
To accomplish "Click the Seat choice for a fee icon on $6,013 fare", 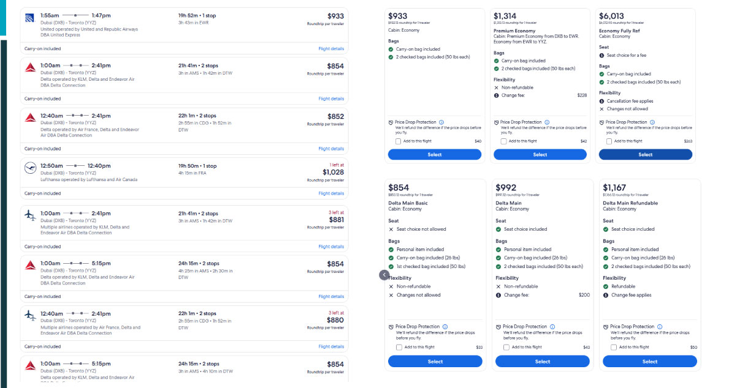I will click(601, 56).
